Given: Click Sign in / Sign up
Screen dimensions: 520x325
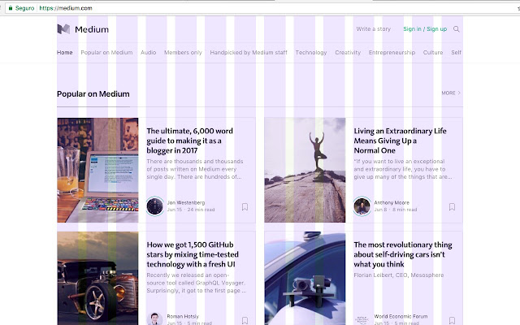Looking at the screenshot, I should [x=425, y=29].
